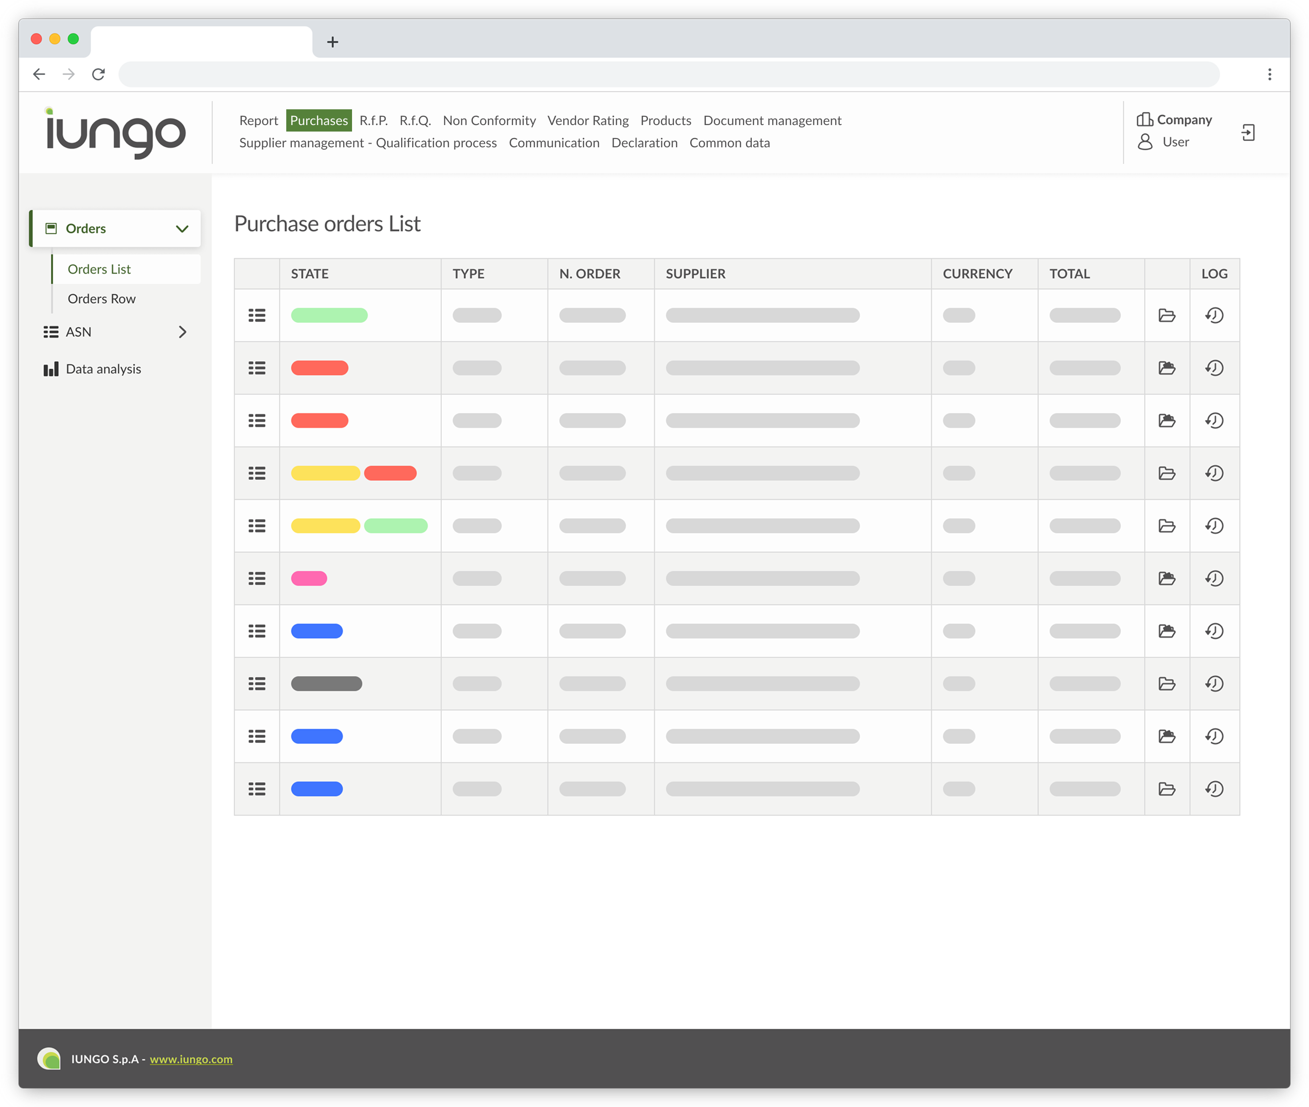The width and height of the screenshot is (1309, 1107).
Task: Open new browser tab with plus
Action: pos(333,42)
